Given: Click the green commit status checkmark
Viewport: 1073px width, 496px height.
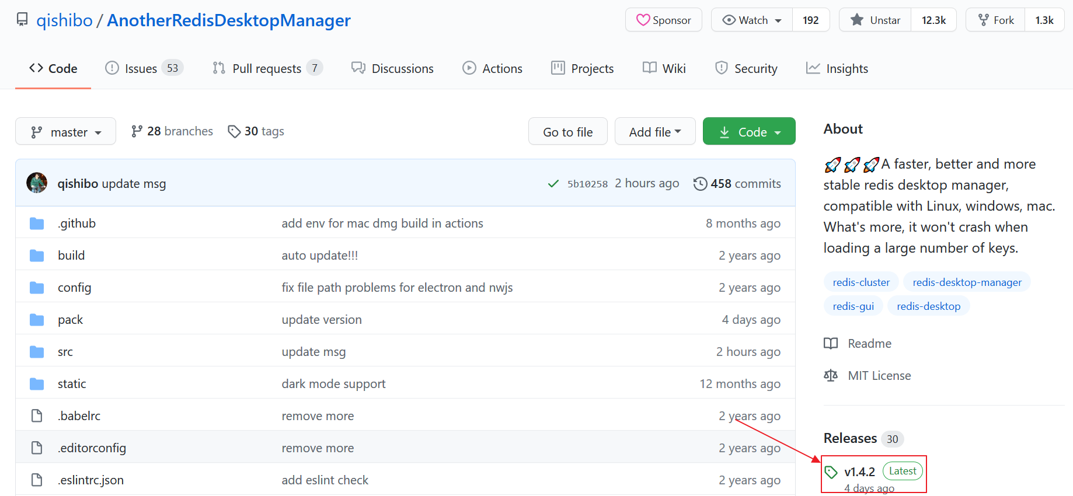Looking at the screenshot, I should [x=553, y=184].
